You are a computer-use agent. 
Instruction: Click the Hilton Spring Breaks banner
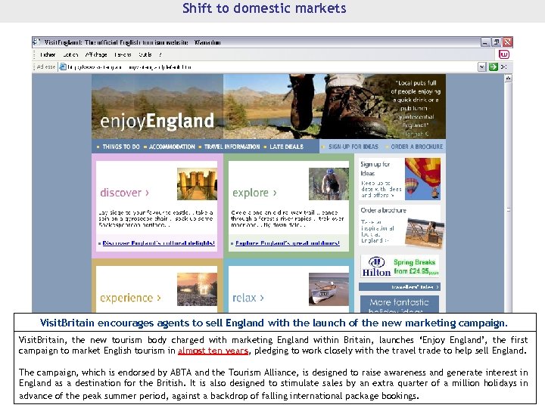400,267
